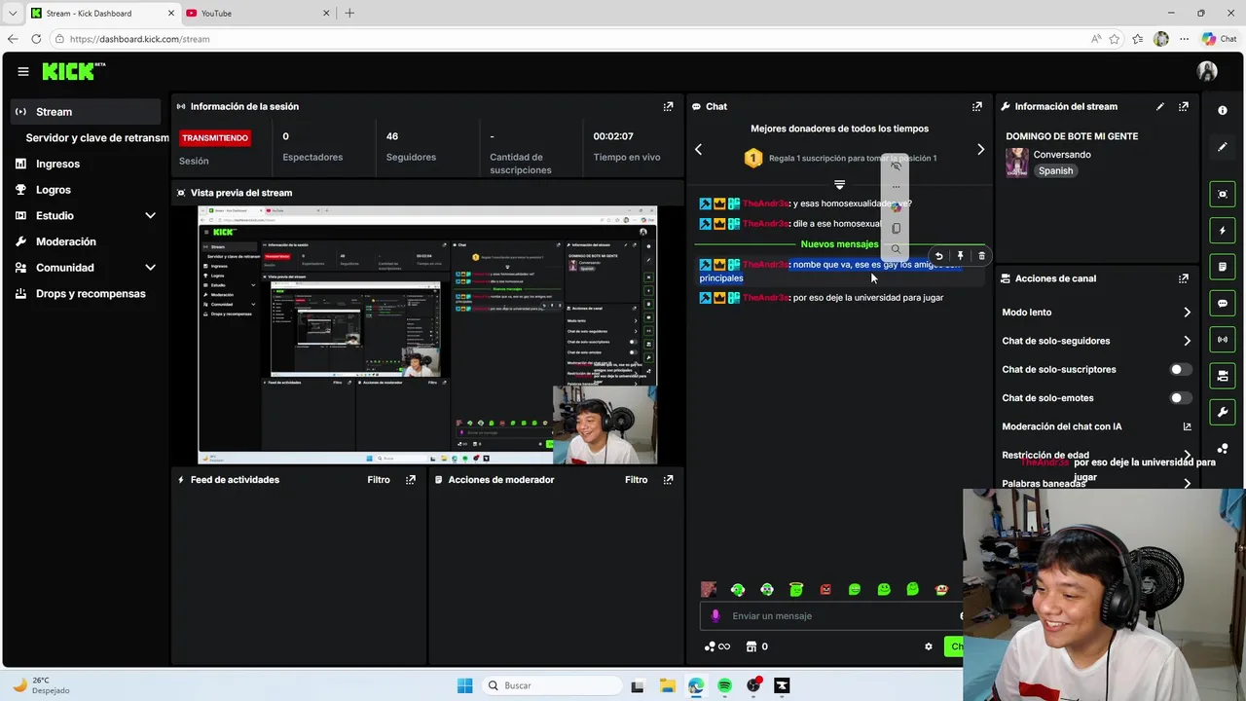The width and height of the screenshot is (1246, 701).
Task: Select Stream in the left sidebar
Action: coord(87,112)
